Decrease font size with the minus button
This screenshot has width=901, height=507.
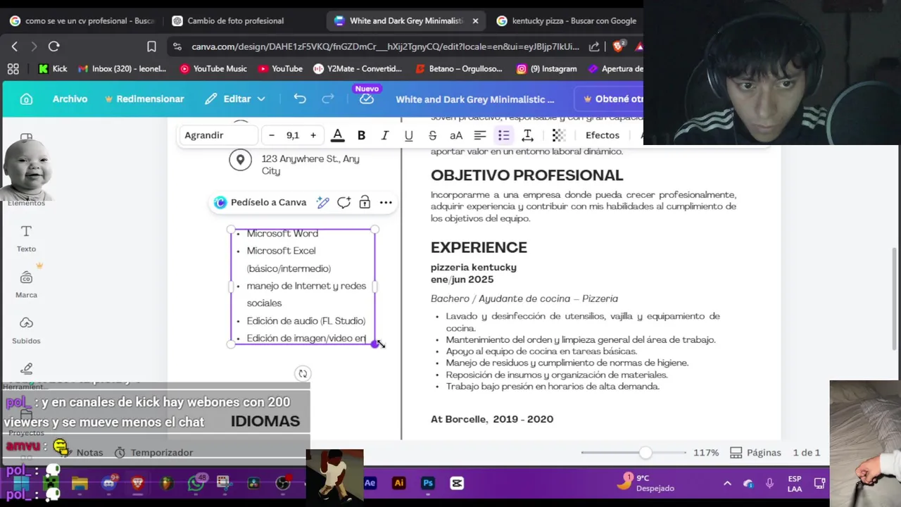pyautogui.click(x=272, y=135)
